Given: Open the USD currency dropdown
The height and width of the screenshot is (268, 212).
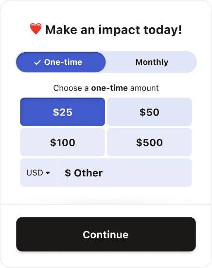Looking at the screenshot, I should [x=39, y=172].
